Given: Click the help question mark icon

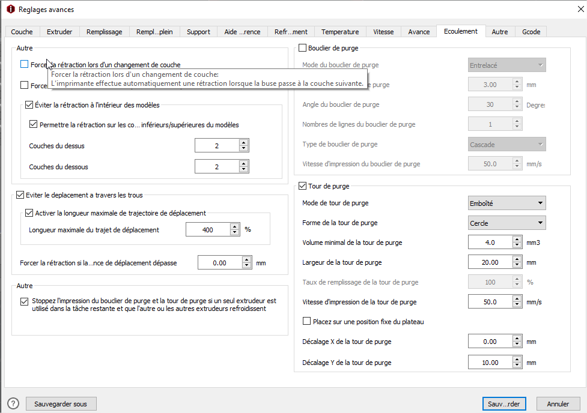Looking at the screenshot, I should [13, 403].
